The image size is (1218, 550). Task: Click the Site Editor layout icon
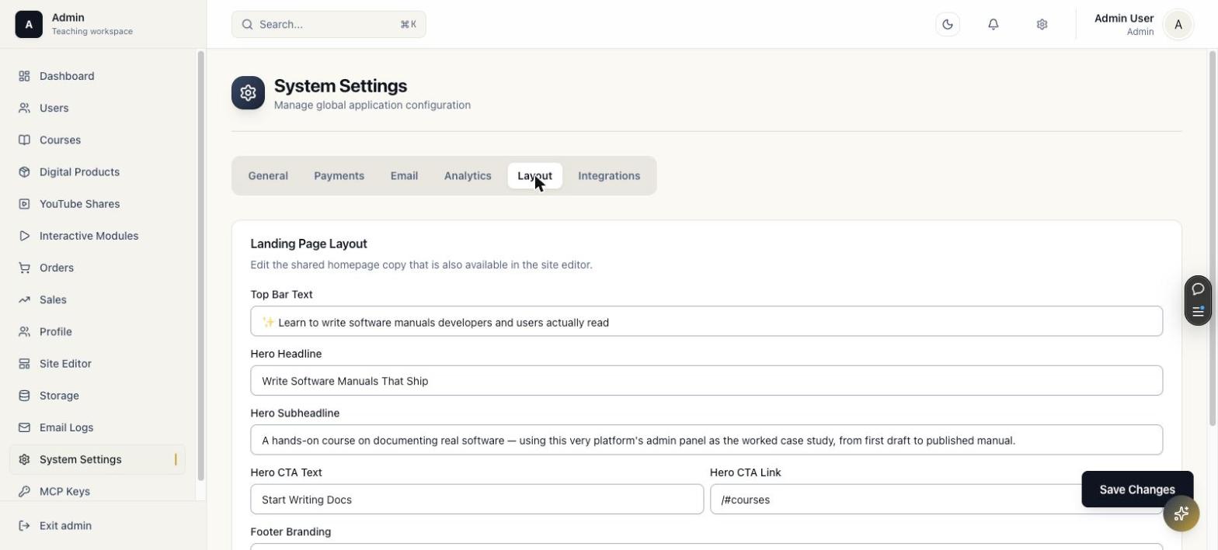(24, 363)
